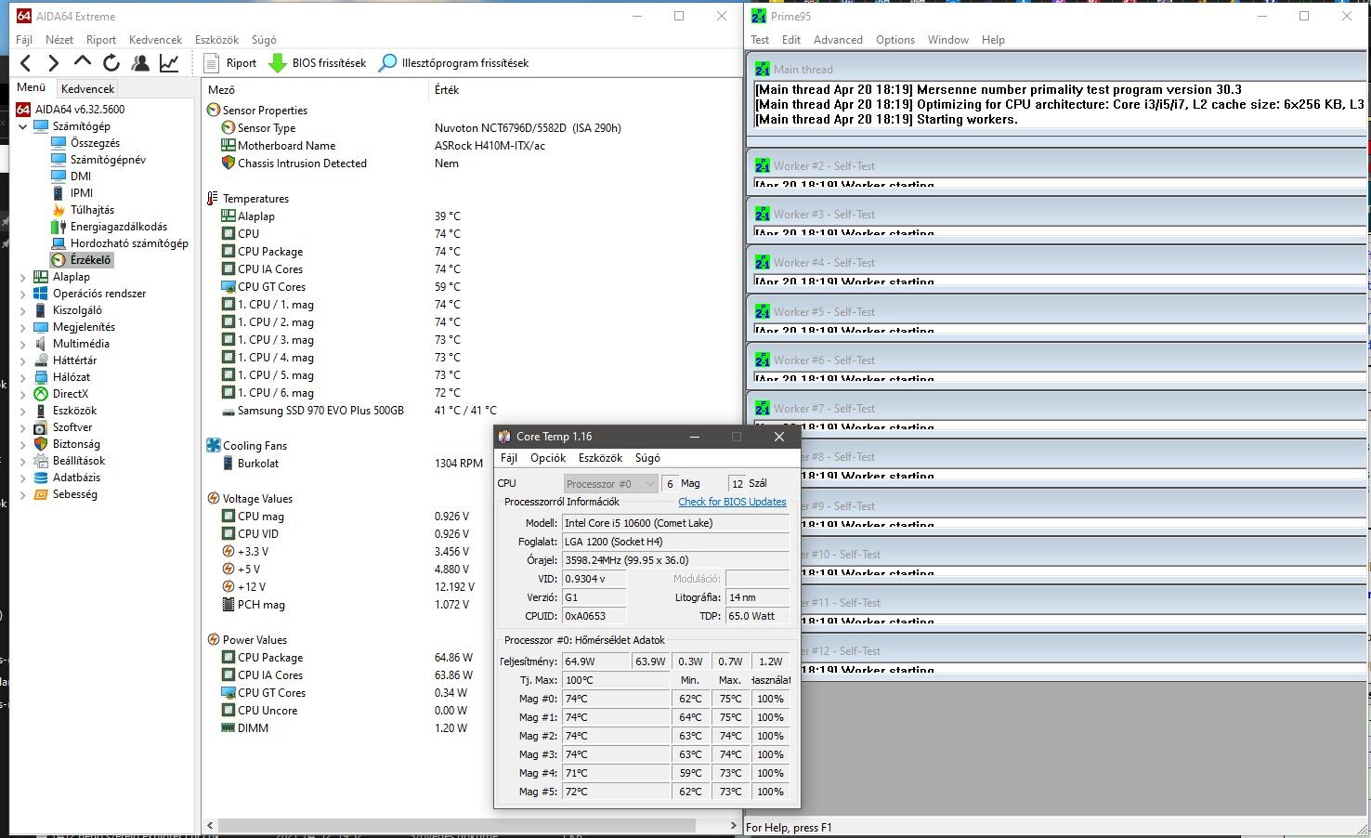Image resolution: width=1371 pixels, height=838 pixels.
Task: Switch to the Menü tab in sidebar
Action: tap(32, 87)
